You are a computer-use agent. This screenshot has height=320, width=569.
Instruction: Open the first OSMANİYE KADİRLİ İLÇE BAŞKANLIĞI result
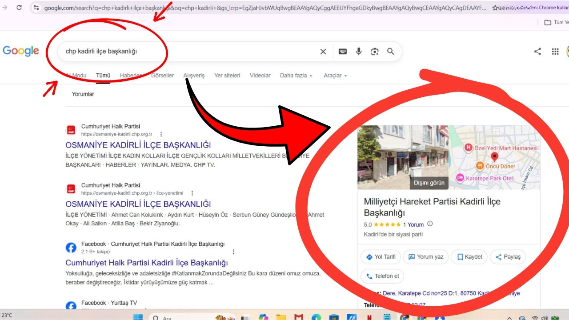[x=138, y=145]
